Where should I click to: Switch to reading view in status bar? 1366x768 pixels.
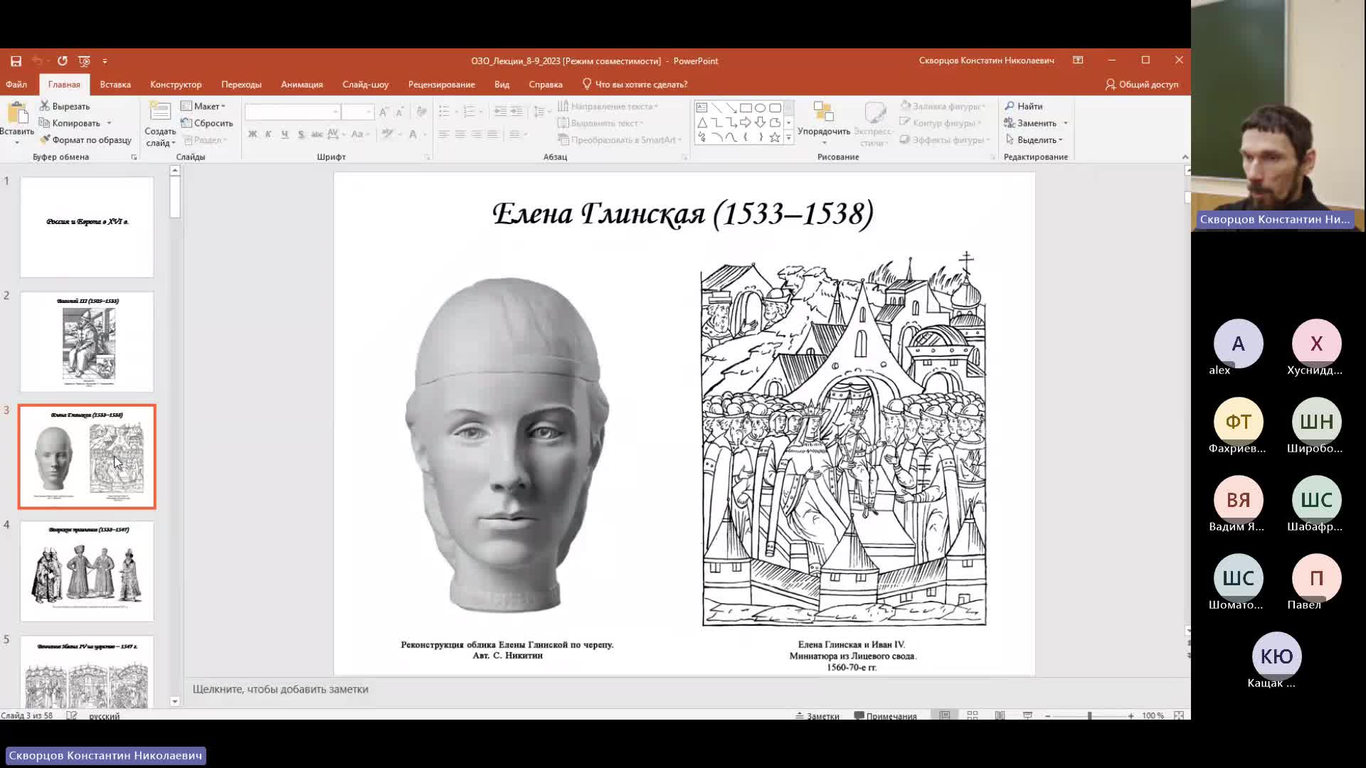(1000, 715)
